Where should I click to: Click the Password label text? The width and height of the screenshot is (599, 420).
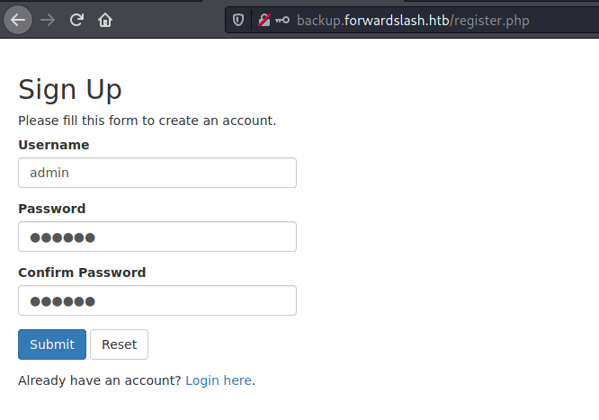51,209
